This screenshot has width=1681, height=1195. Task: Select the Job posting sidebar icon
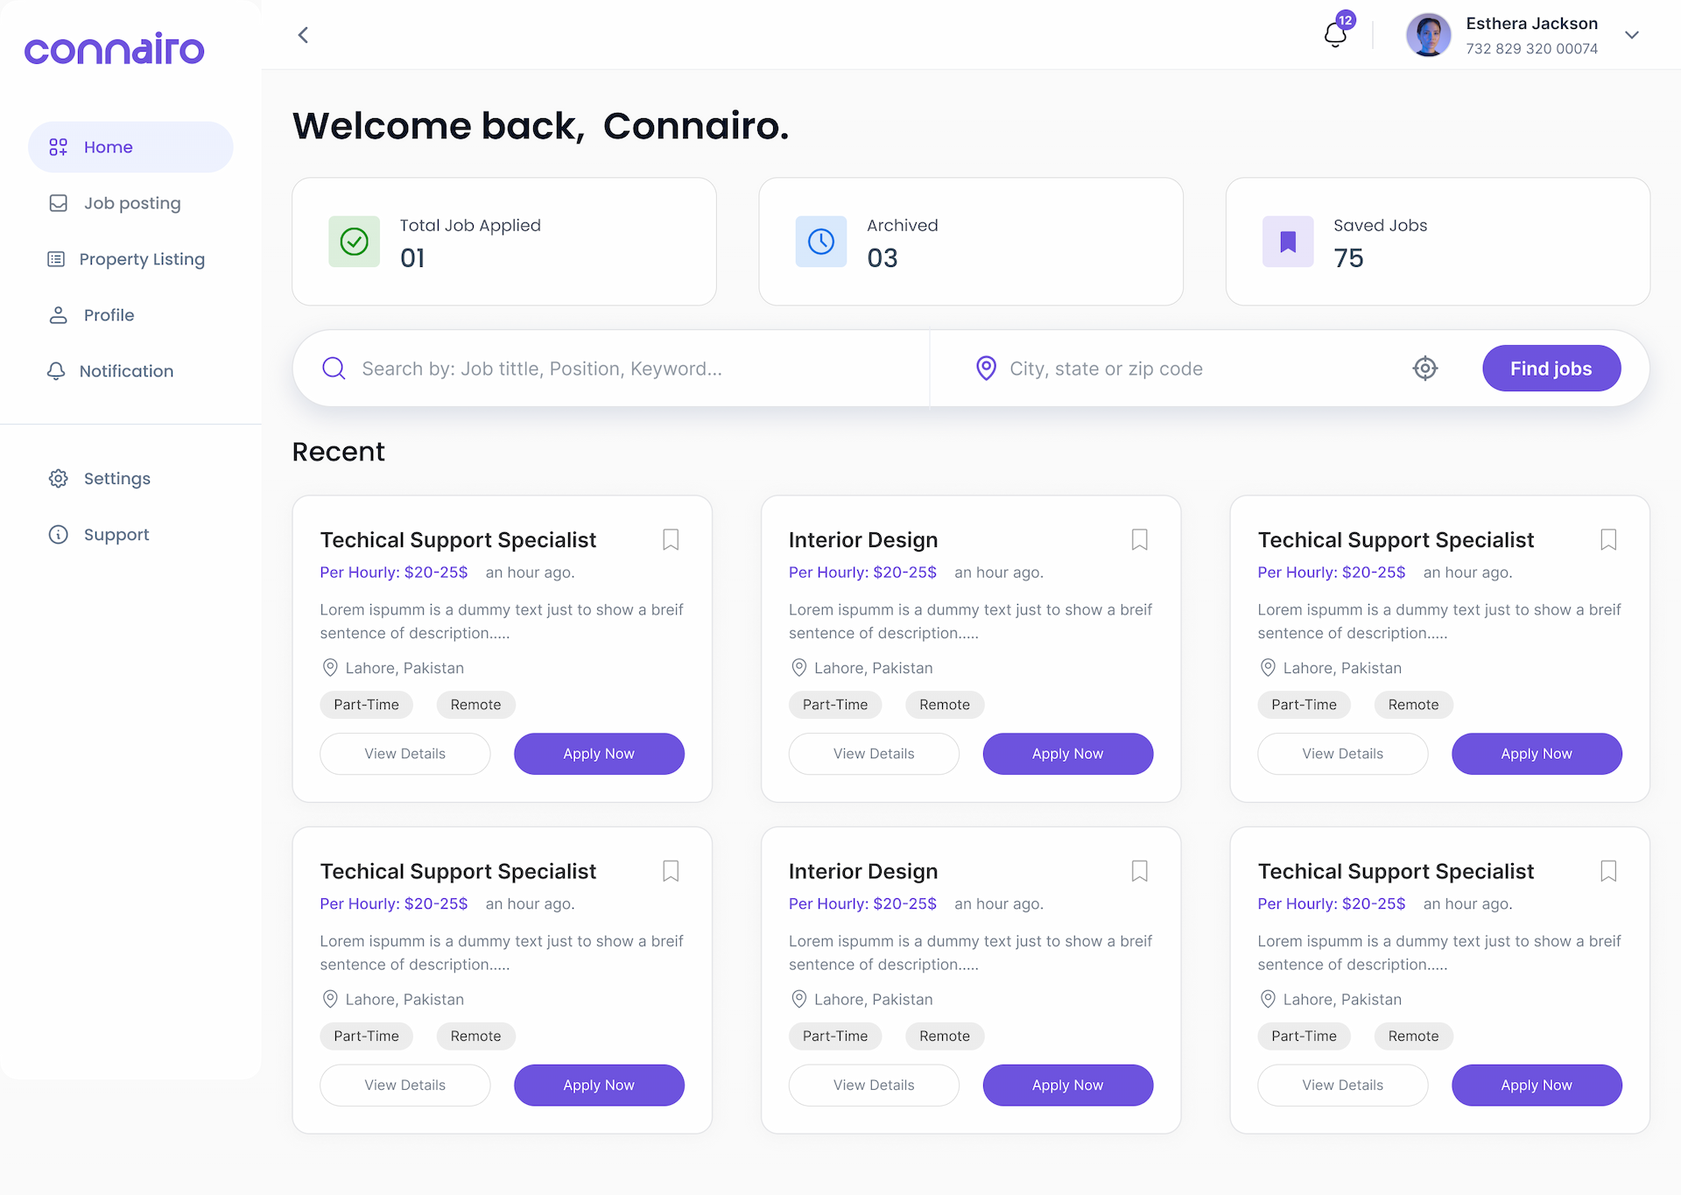(x=58, y=202)
